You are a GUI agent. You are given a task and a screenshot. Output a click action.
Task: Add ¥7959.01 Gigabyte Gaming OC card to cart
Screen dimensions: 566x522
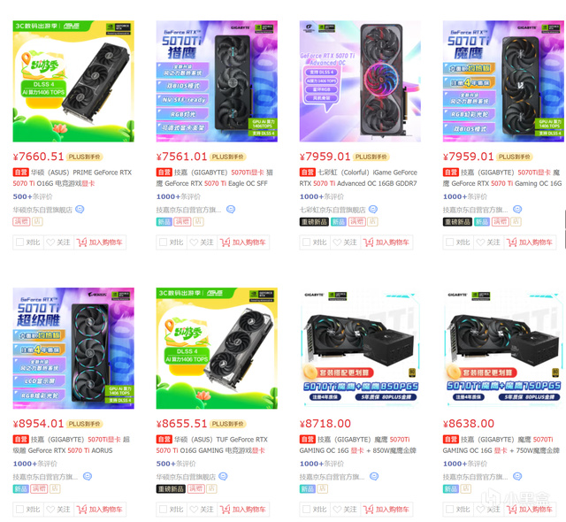(x=531, y=242)
